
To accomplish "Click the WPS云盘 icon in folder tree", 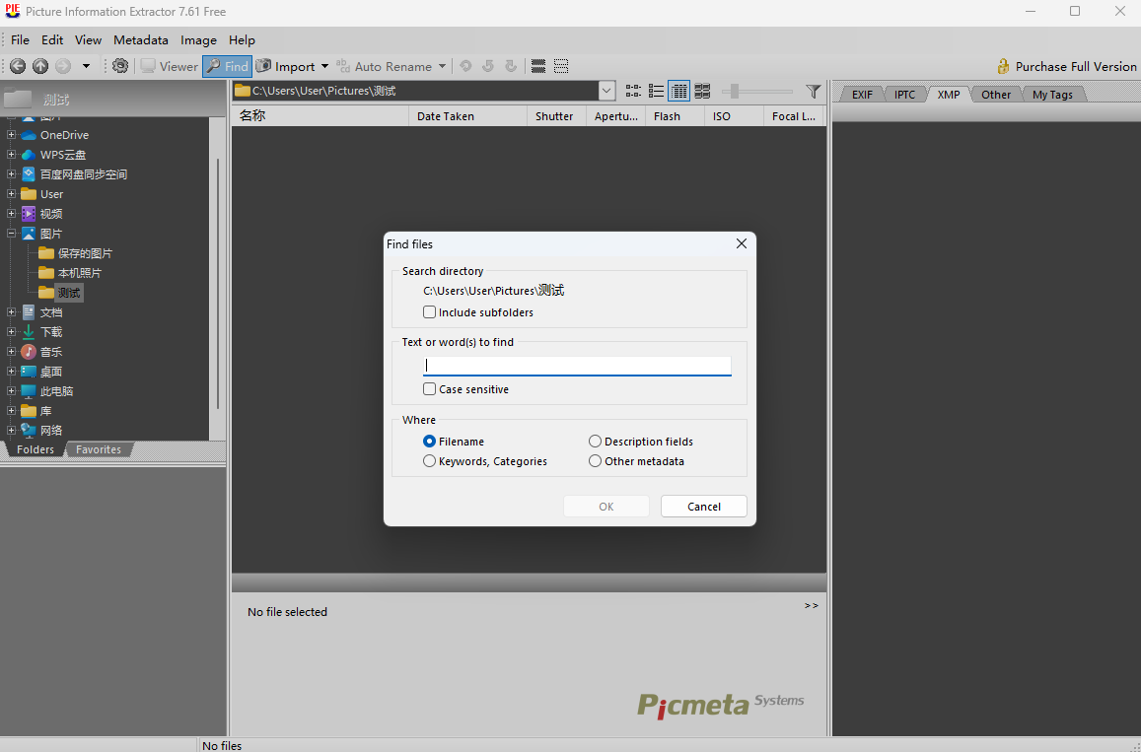I will [29, 155].
